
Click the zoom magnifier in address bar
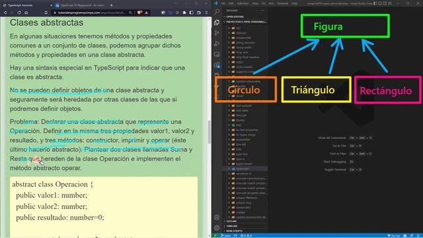coord(130,13)
